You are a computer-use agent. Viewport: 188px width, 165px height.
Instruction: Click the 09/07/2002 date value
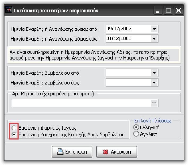119,29
